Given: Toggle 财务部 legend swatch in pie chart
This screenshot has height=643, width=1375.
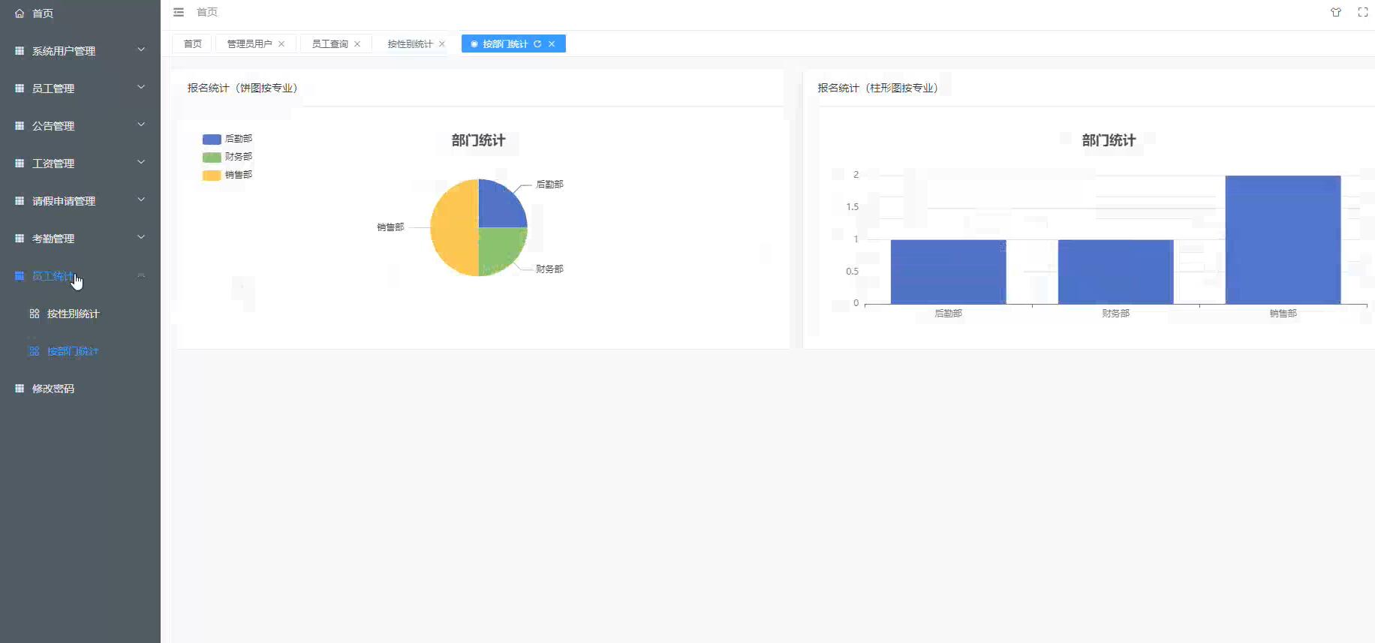Looking at the screenshot, I should [212, 157].
